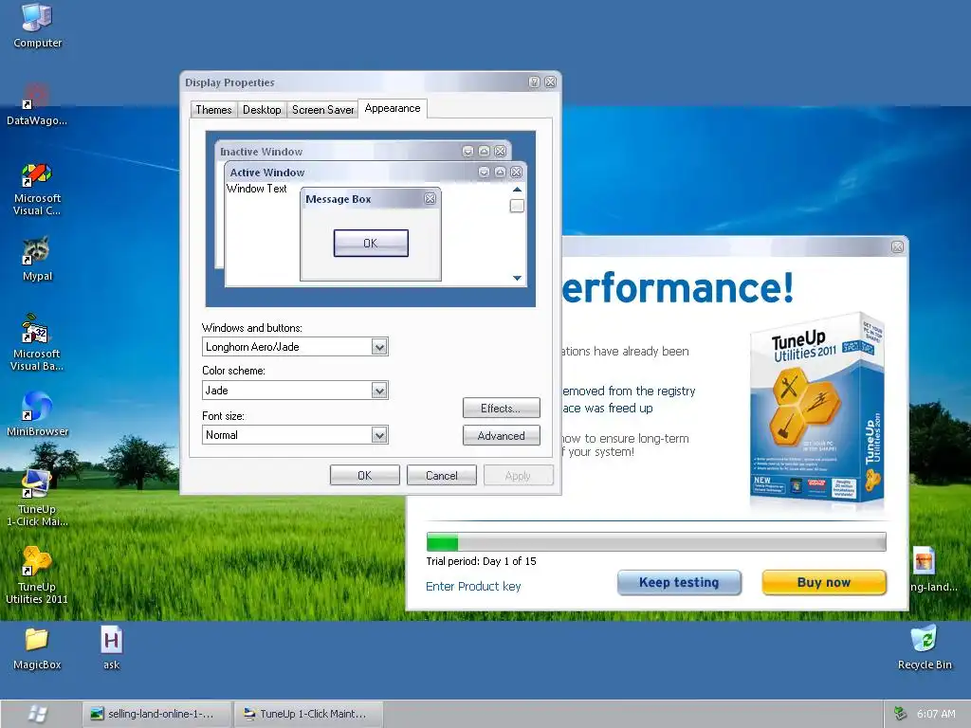Viewport: 971px width, 728px height.
Task: Open the Computer desktop icon
Action: point(37,25)
